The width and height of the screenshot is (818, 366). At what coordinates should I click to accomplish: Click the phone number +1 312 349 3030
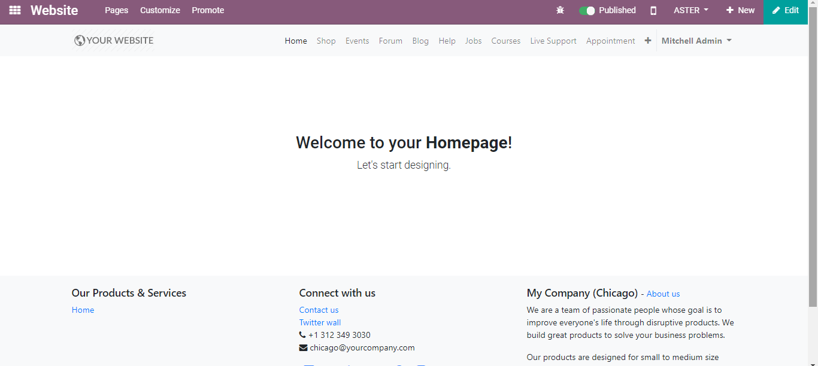[340, 335]
